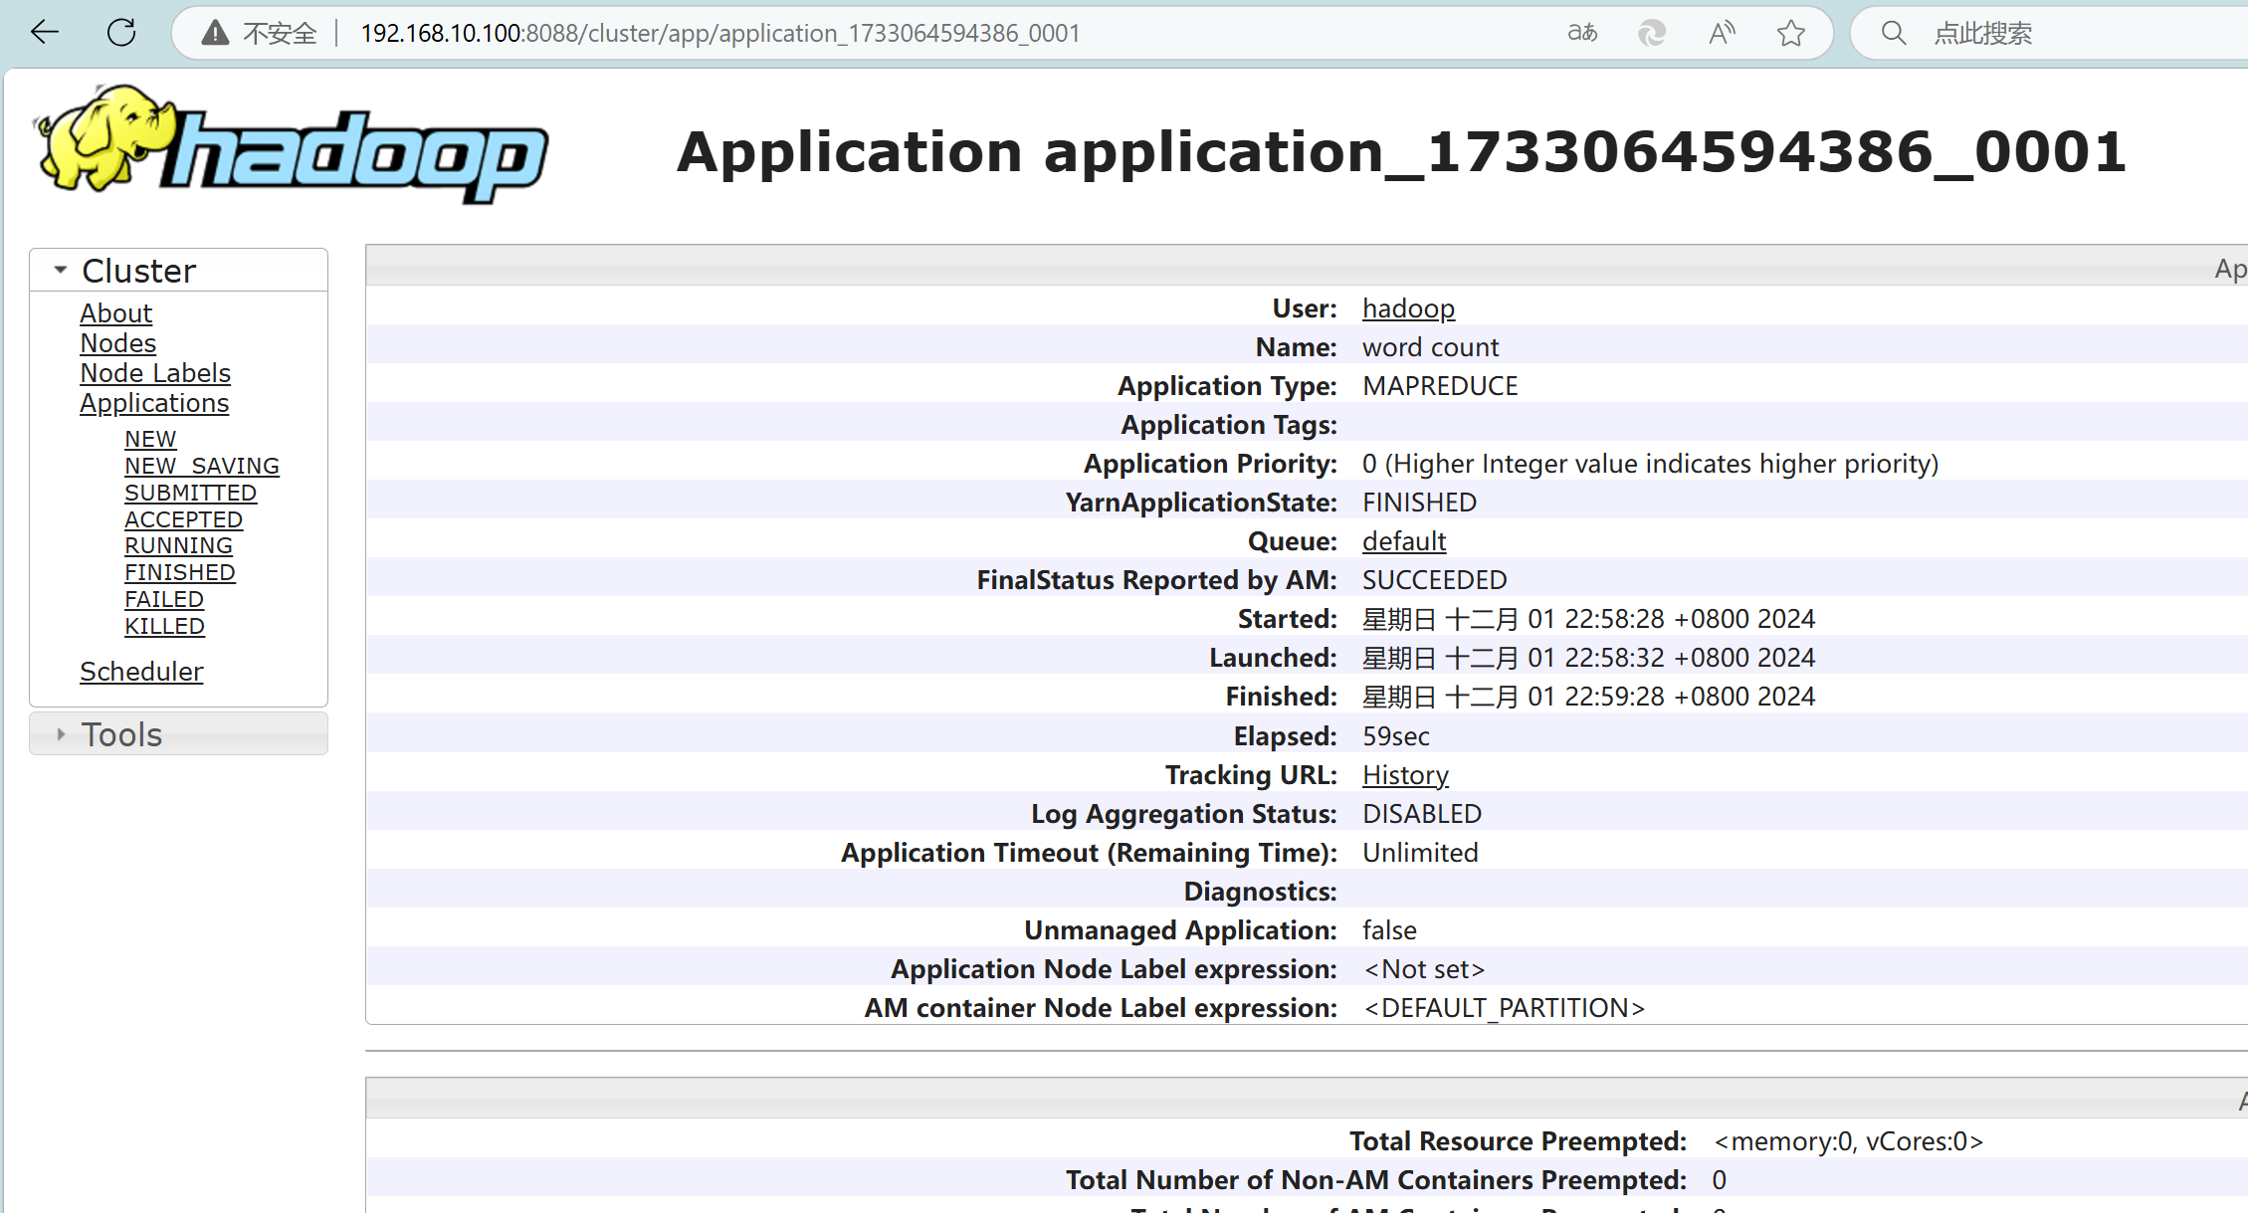
Task: Click the browser address bar URL
Action: coord(719,33)
